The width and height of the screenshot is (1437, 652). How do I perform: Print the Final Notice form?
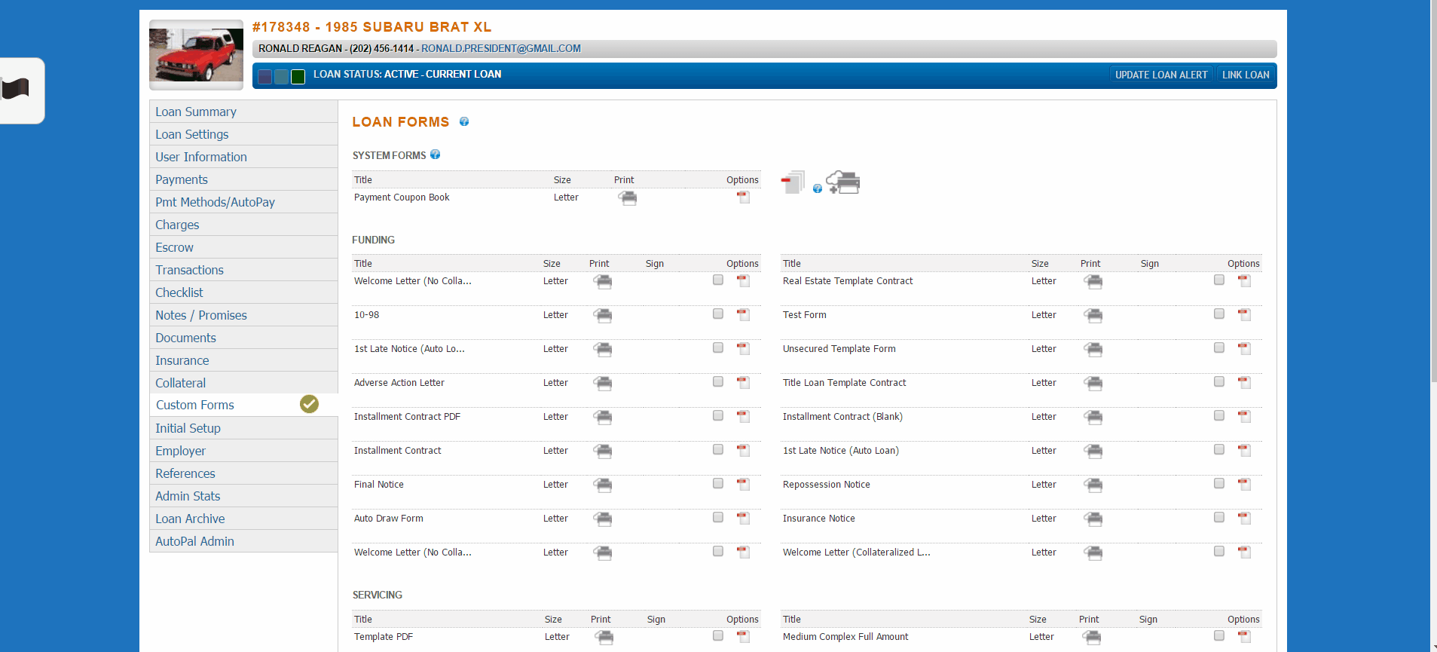602,485
